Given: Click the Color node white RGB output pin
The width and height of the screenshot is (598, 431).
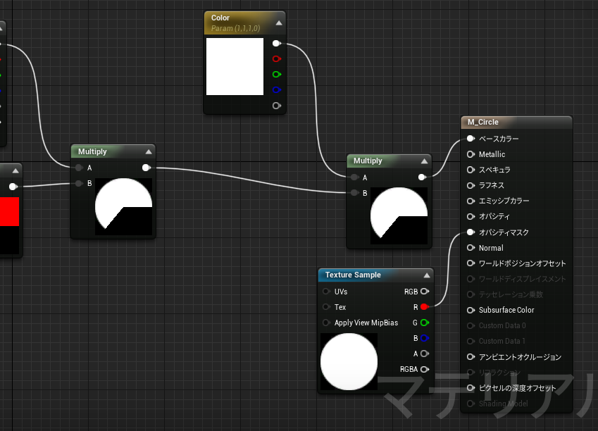Looking at the screenshot, I should 277,44.
